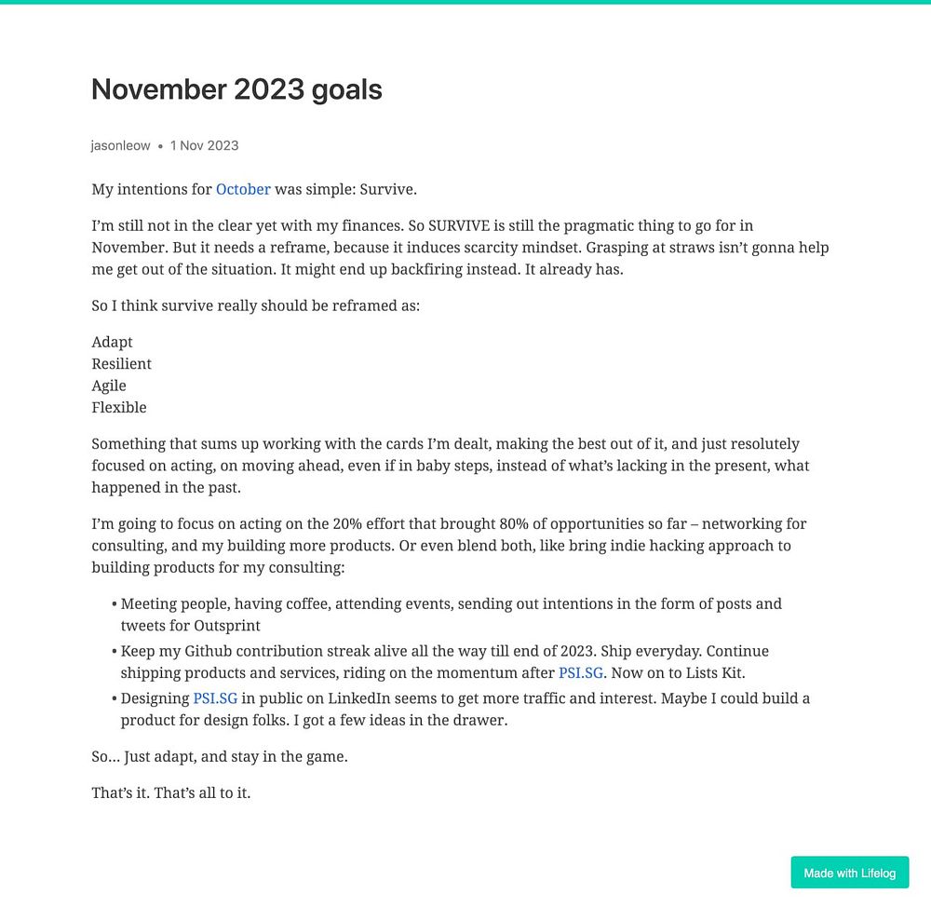Click the November 2023 goals heading
This screenshot has width=931, height=907.
pyautogui.click(x=236, y=89)
